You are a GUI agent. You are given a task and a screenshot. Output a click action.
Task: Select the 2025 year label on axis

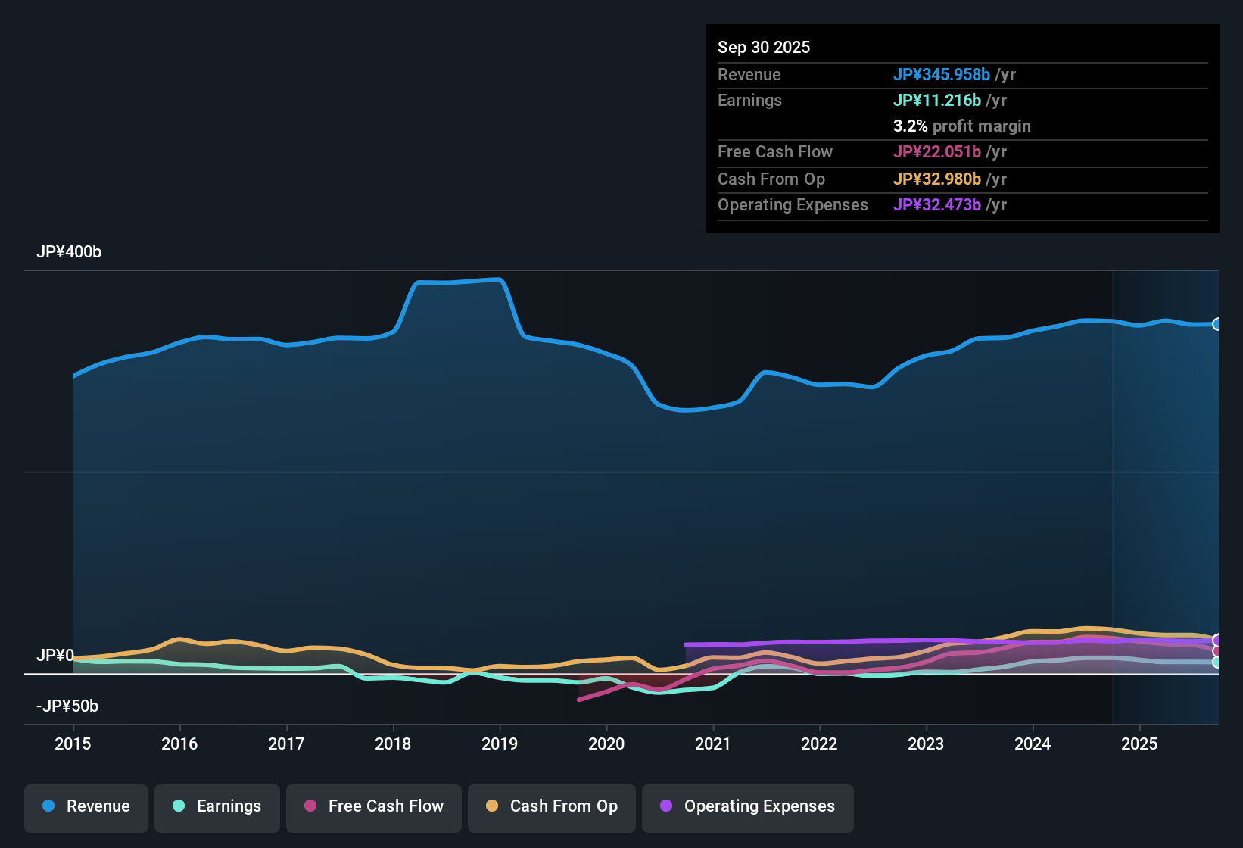tap(1140, 744)
